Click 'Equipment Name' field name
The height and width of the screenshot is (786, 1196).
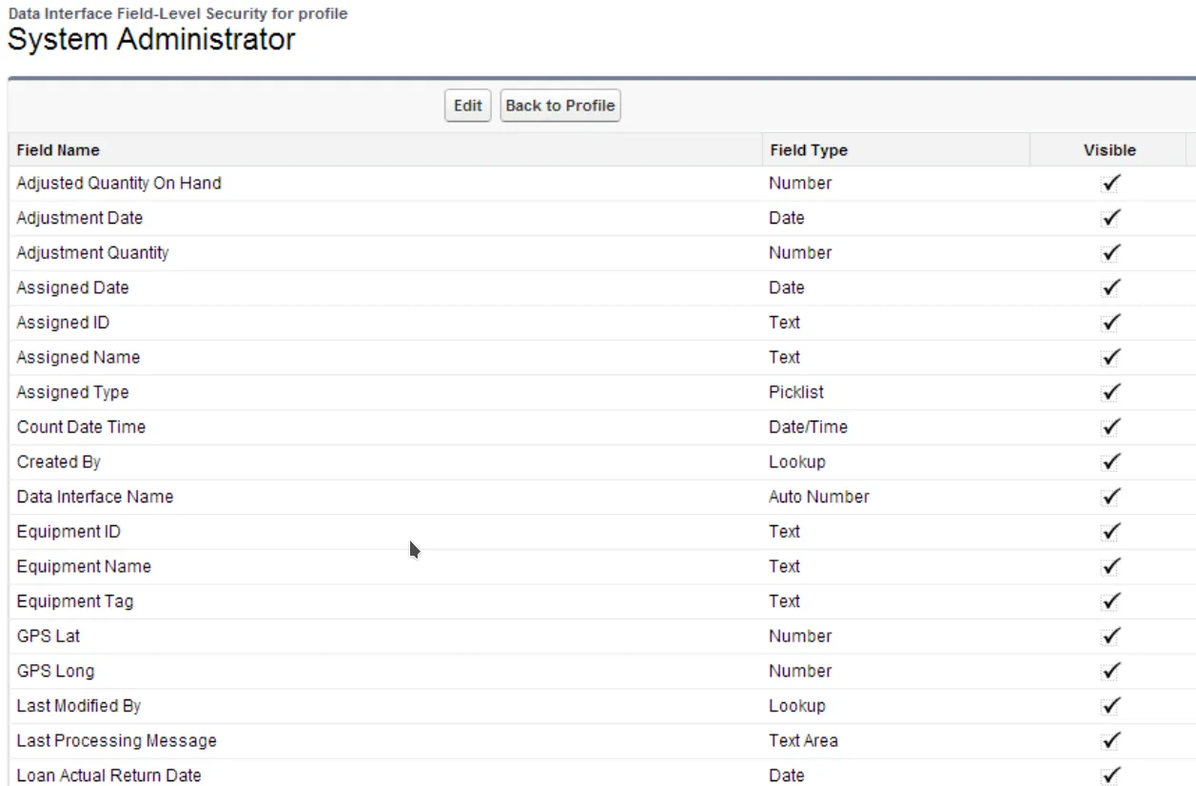pos(84,566)
